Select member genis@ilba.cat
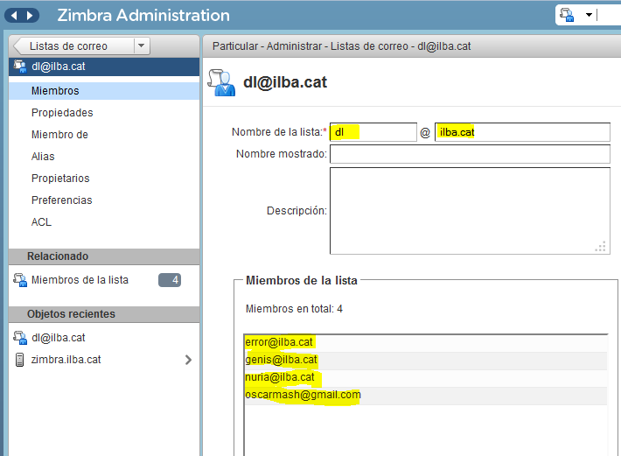Screen dimensions: 621x456 pos(426,360)
